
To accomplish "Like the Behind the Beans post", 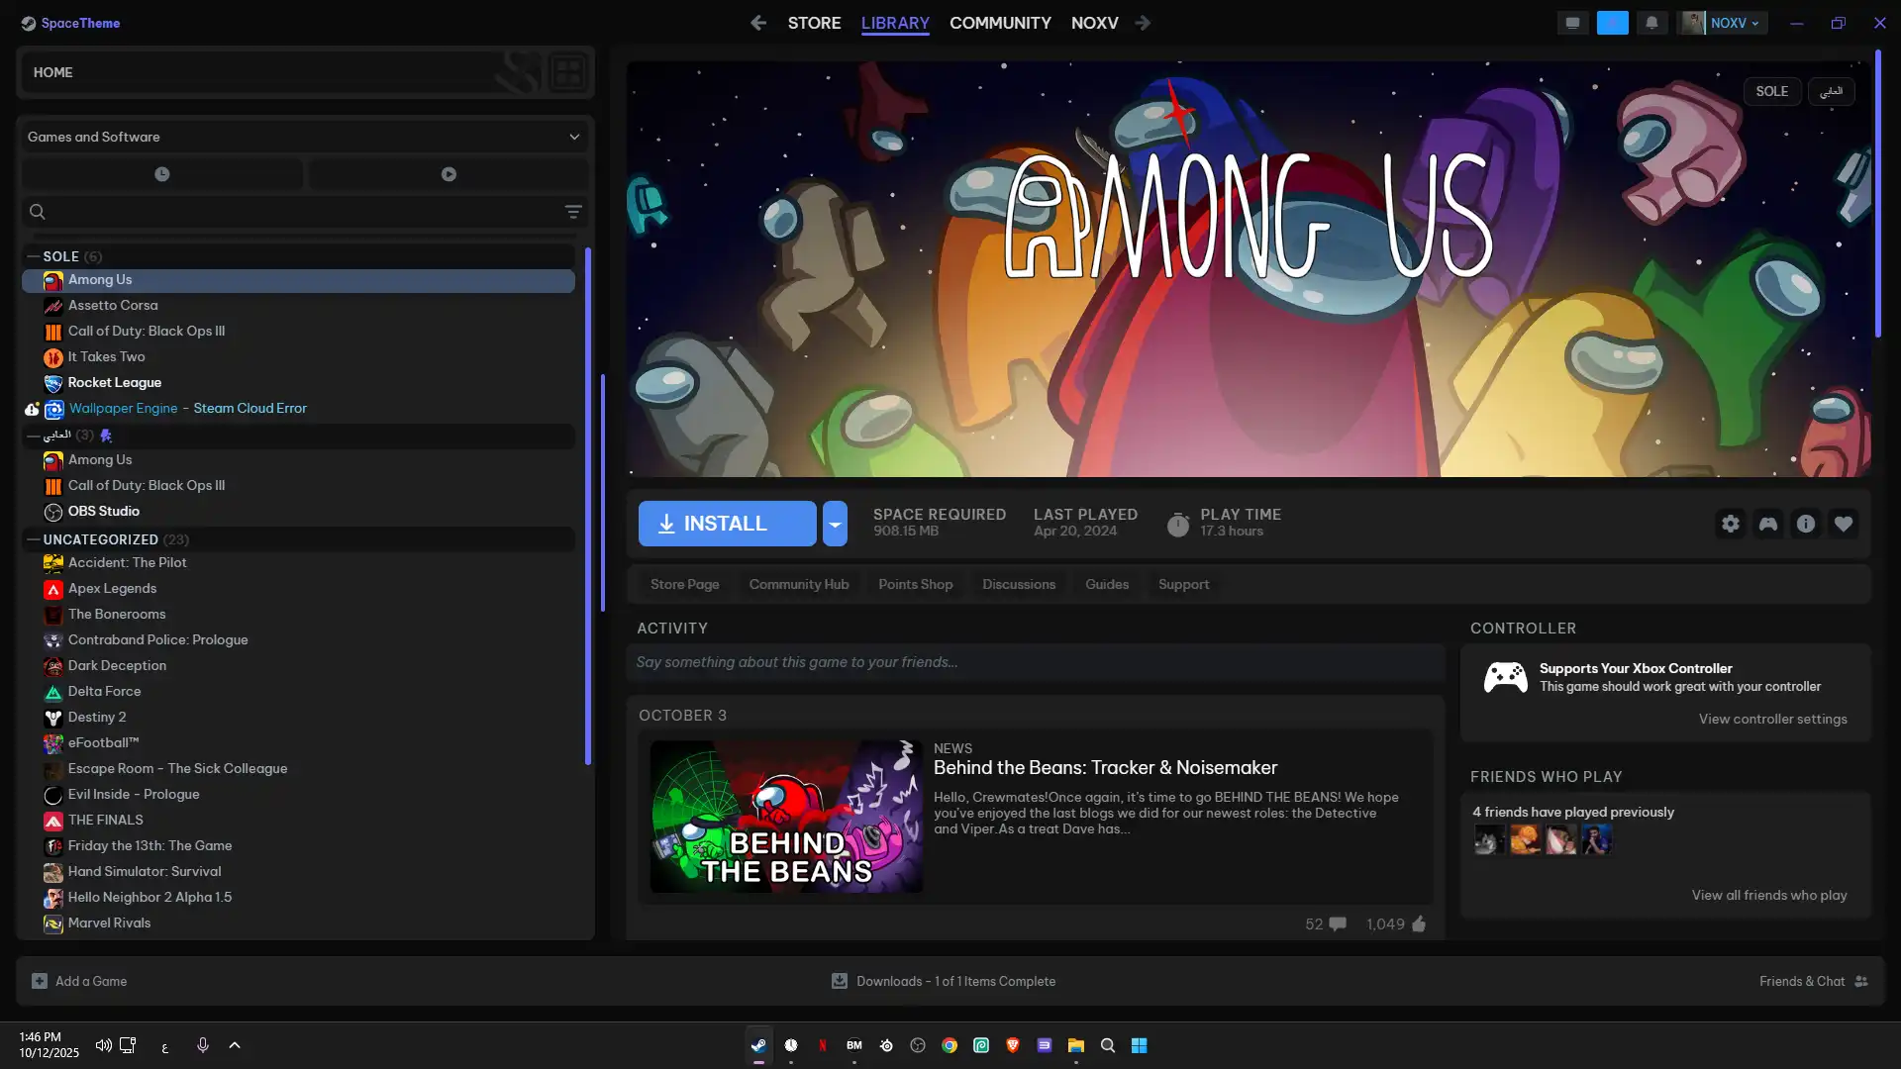I will point(1419,923).
